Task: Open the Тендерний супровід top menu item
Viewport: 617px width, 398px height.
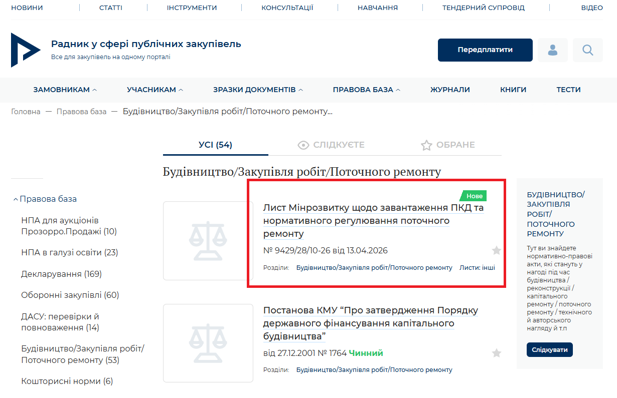Action: 483,8
